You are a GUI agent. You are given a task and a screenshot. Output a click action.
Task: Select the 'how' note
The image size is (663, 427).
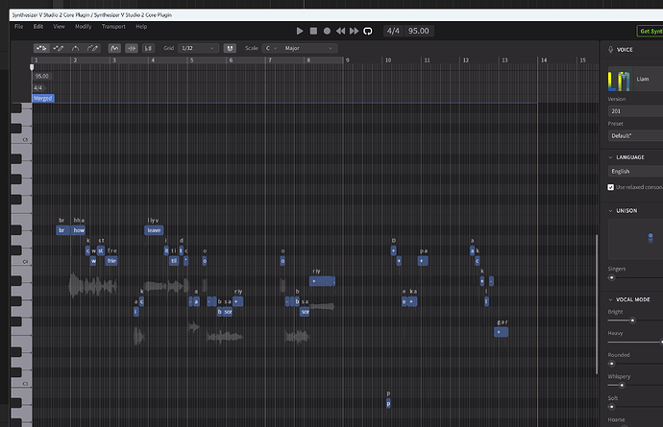79,230
